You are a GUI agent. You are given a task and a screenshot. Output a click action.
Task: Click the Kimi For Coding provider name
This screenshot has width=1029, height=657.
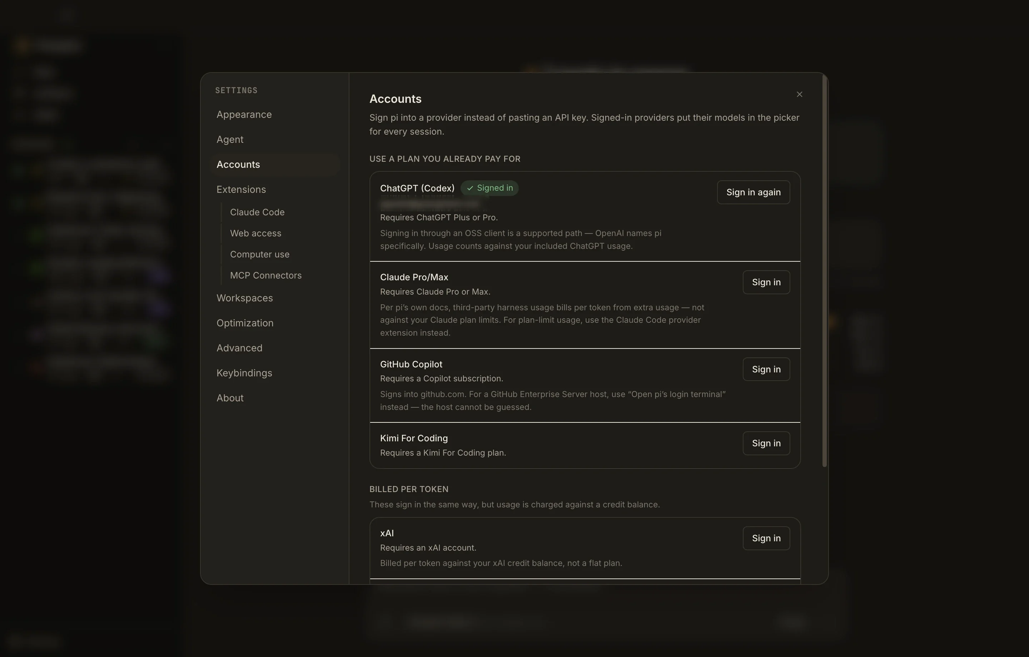[414, 438]
